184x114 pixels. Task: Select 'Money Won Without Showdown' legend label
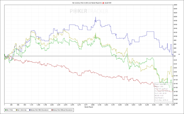(x=63, y=110)
